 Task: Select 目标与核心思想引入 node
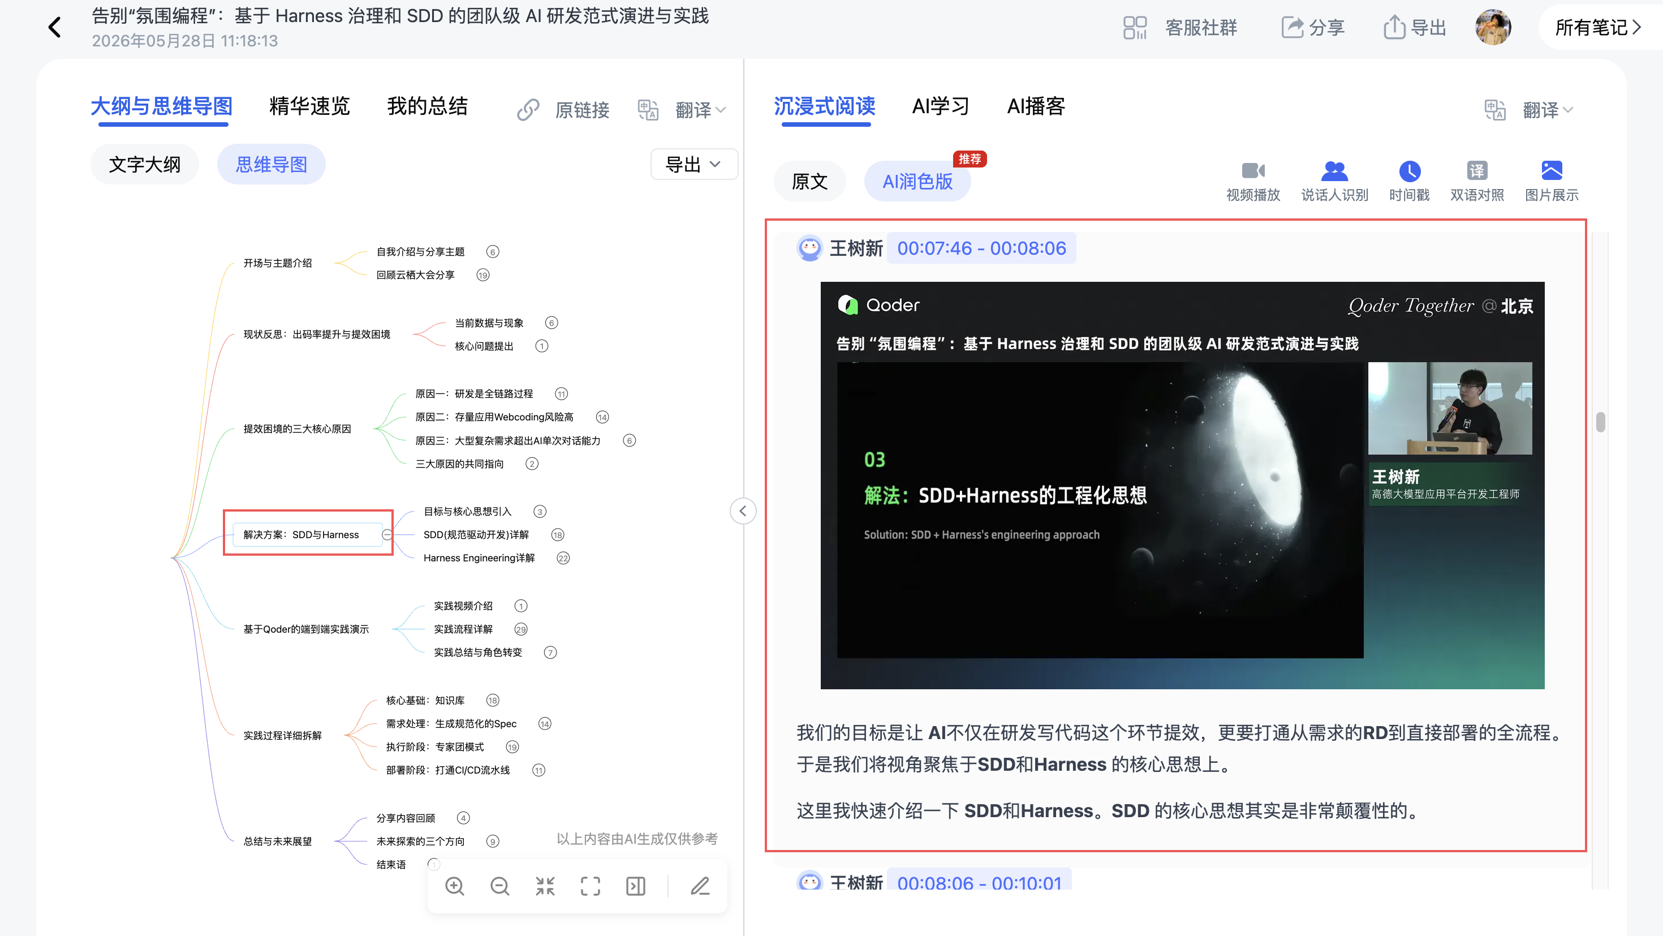(467, 512)
